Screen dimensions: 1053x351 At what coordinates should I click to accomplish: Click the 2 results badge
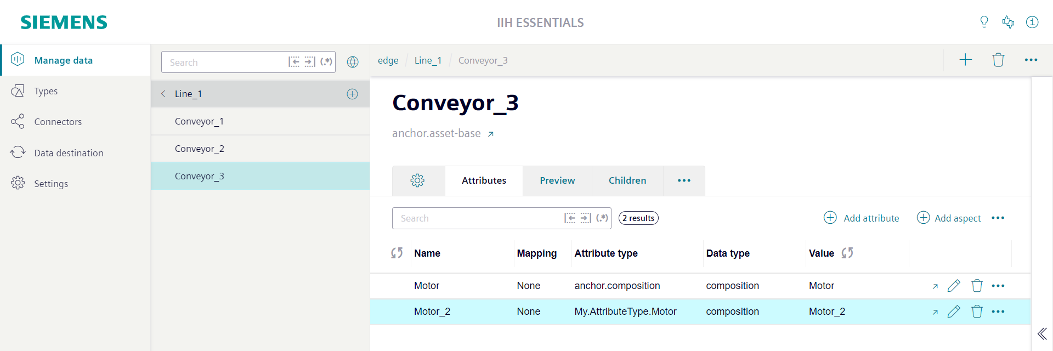(638, 218)
